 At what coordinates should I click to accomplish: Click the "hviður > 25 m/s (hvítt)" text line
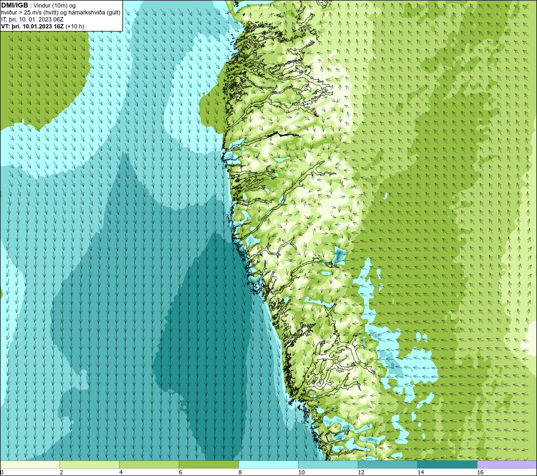point(31,13)
